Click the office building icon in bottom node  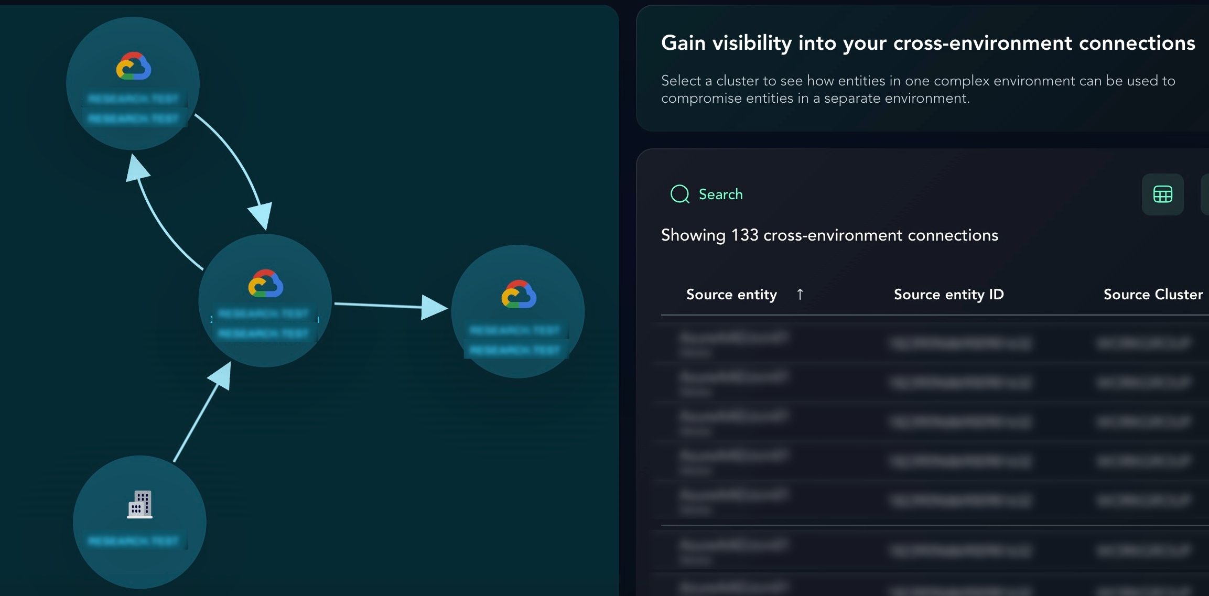[x=140, y=504]
